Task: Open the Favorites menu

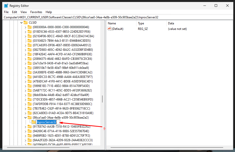Action: pos(36,12)
